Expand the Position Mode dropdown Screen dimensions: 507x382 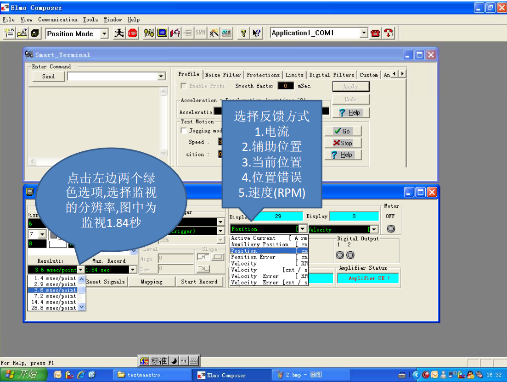(104, 33)
